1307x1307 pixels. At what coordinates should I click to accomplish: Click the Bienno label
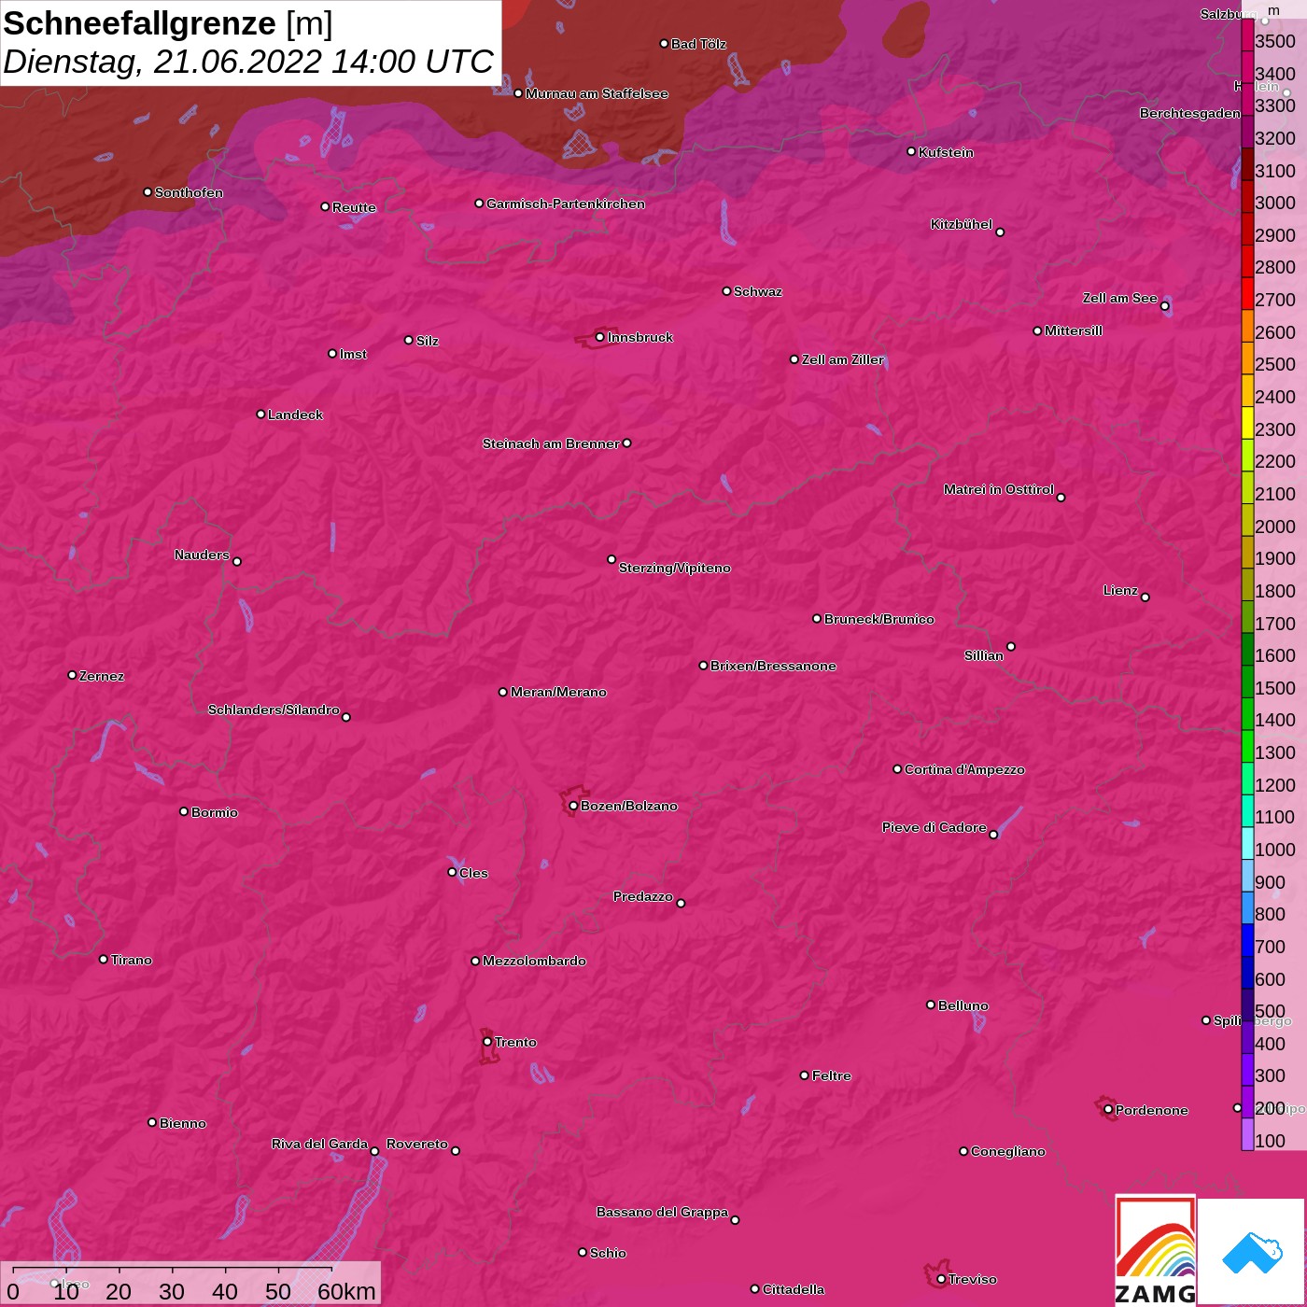pos(182,1123)
